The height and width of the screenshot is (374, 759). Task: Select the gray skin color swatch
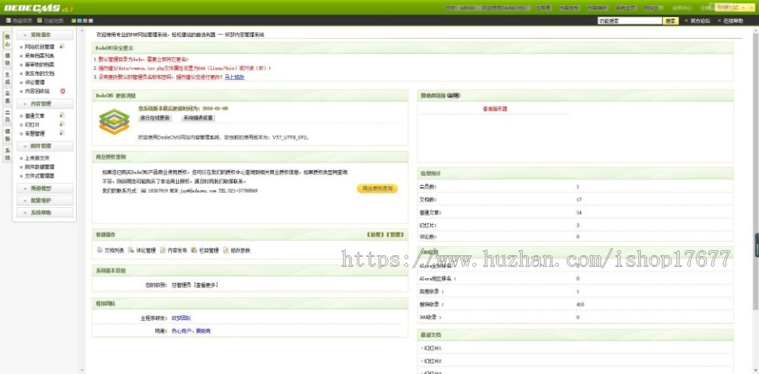(91, 21)
